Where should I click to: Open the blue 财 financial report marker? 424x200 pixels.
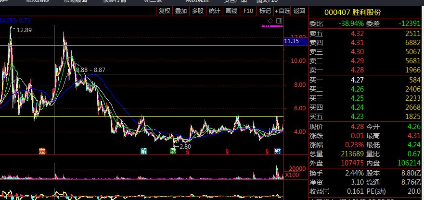(x=277, y=152)
